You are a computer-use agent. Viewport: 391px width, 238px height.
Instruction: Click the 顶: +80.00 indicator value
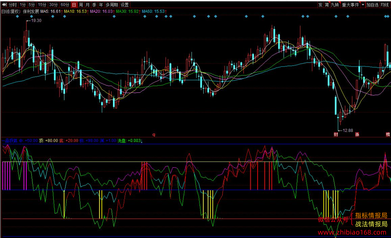pyautogui.click(x=48, y=141)
